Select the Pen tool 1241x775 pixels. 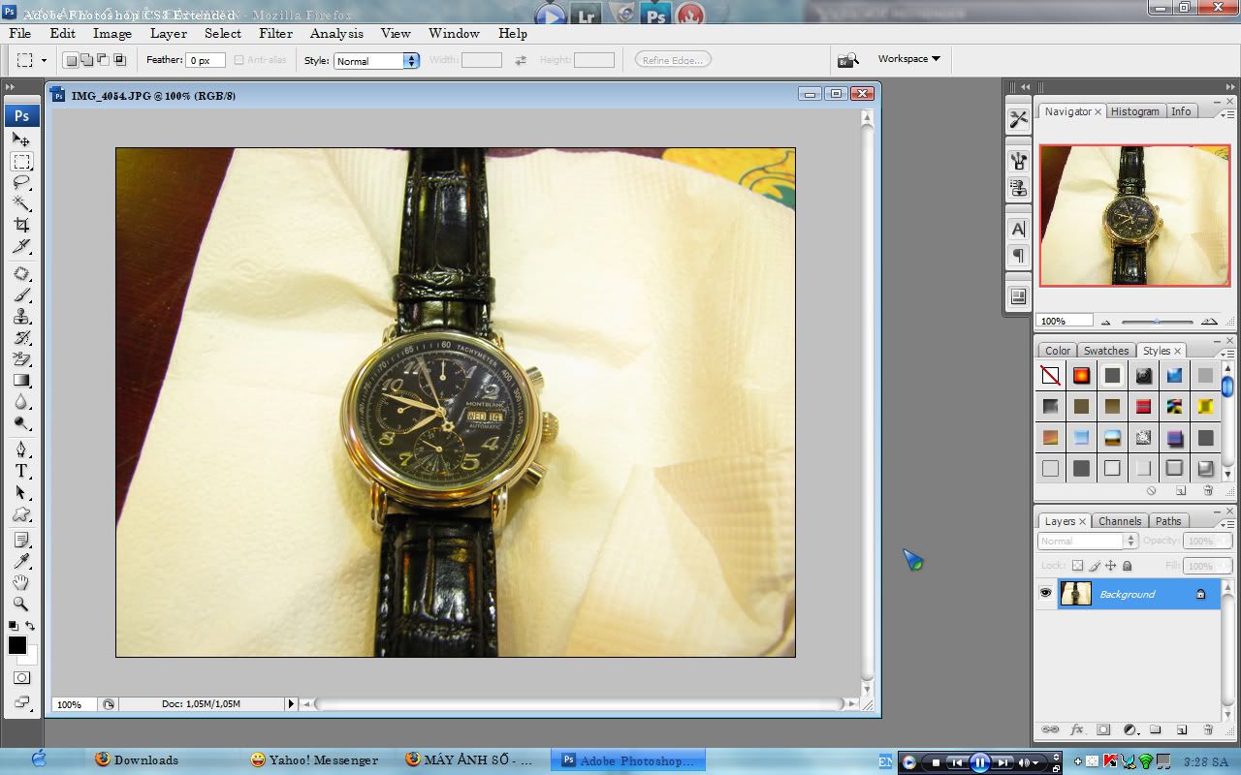pyautogui.click(x=21, y=450)
